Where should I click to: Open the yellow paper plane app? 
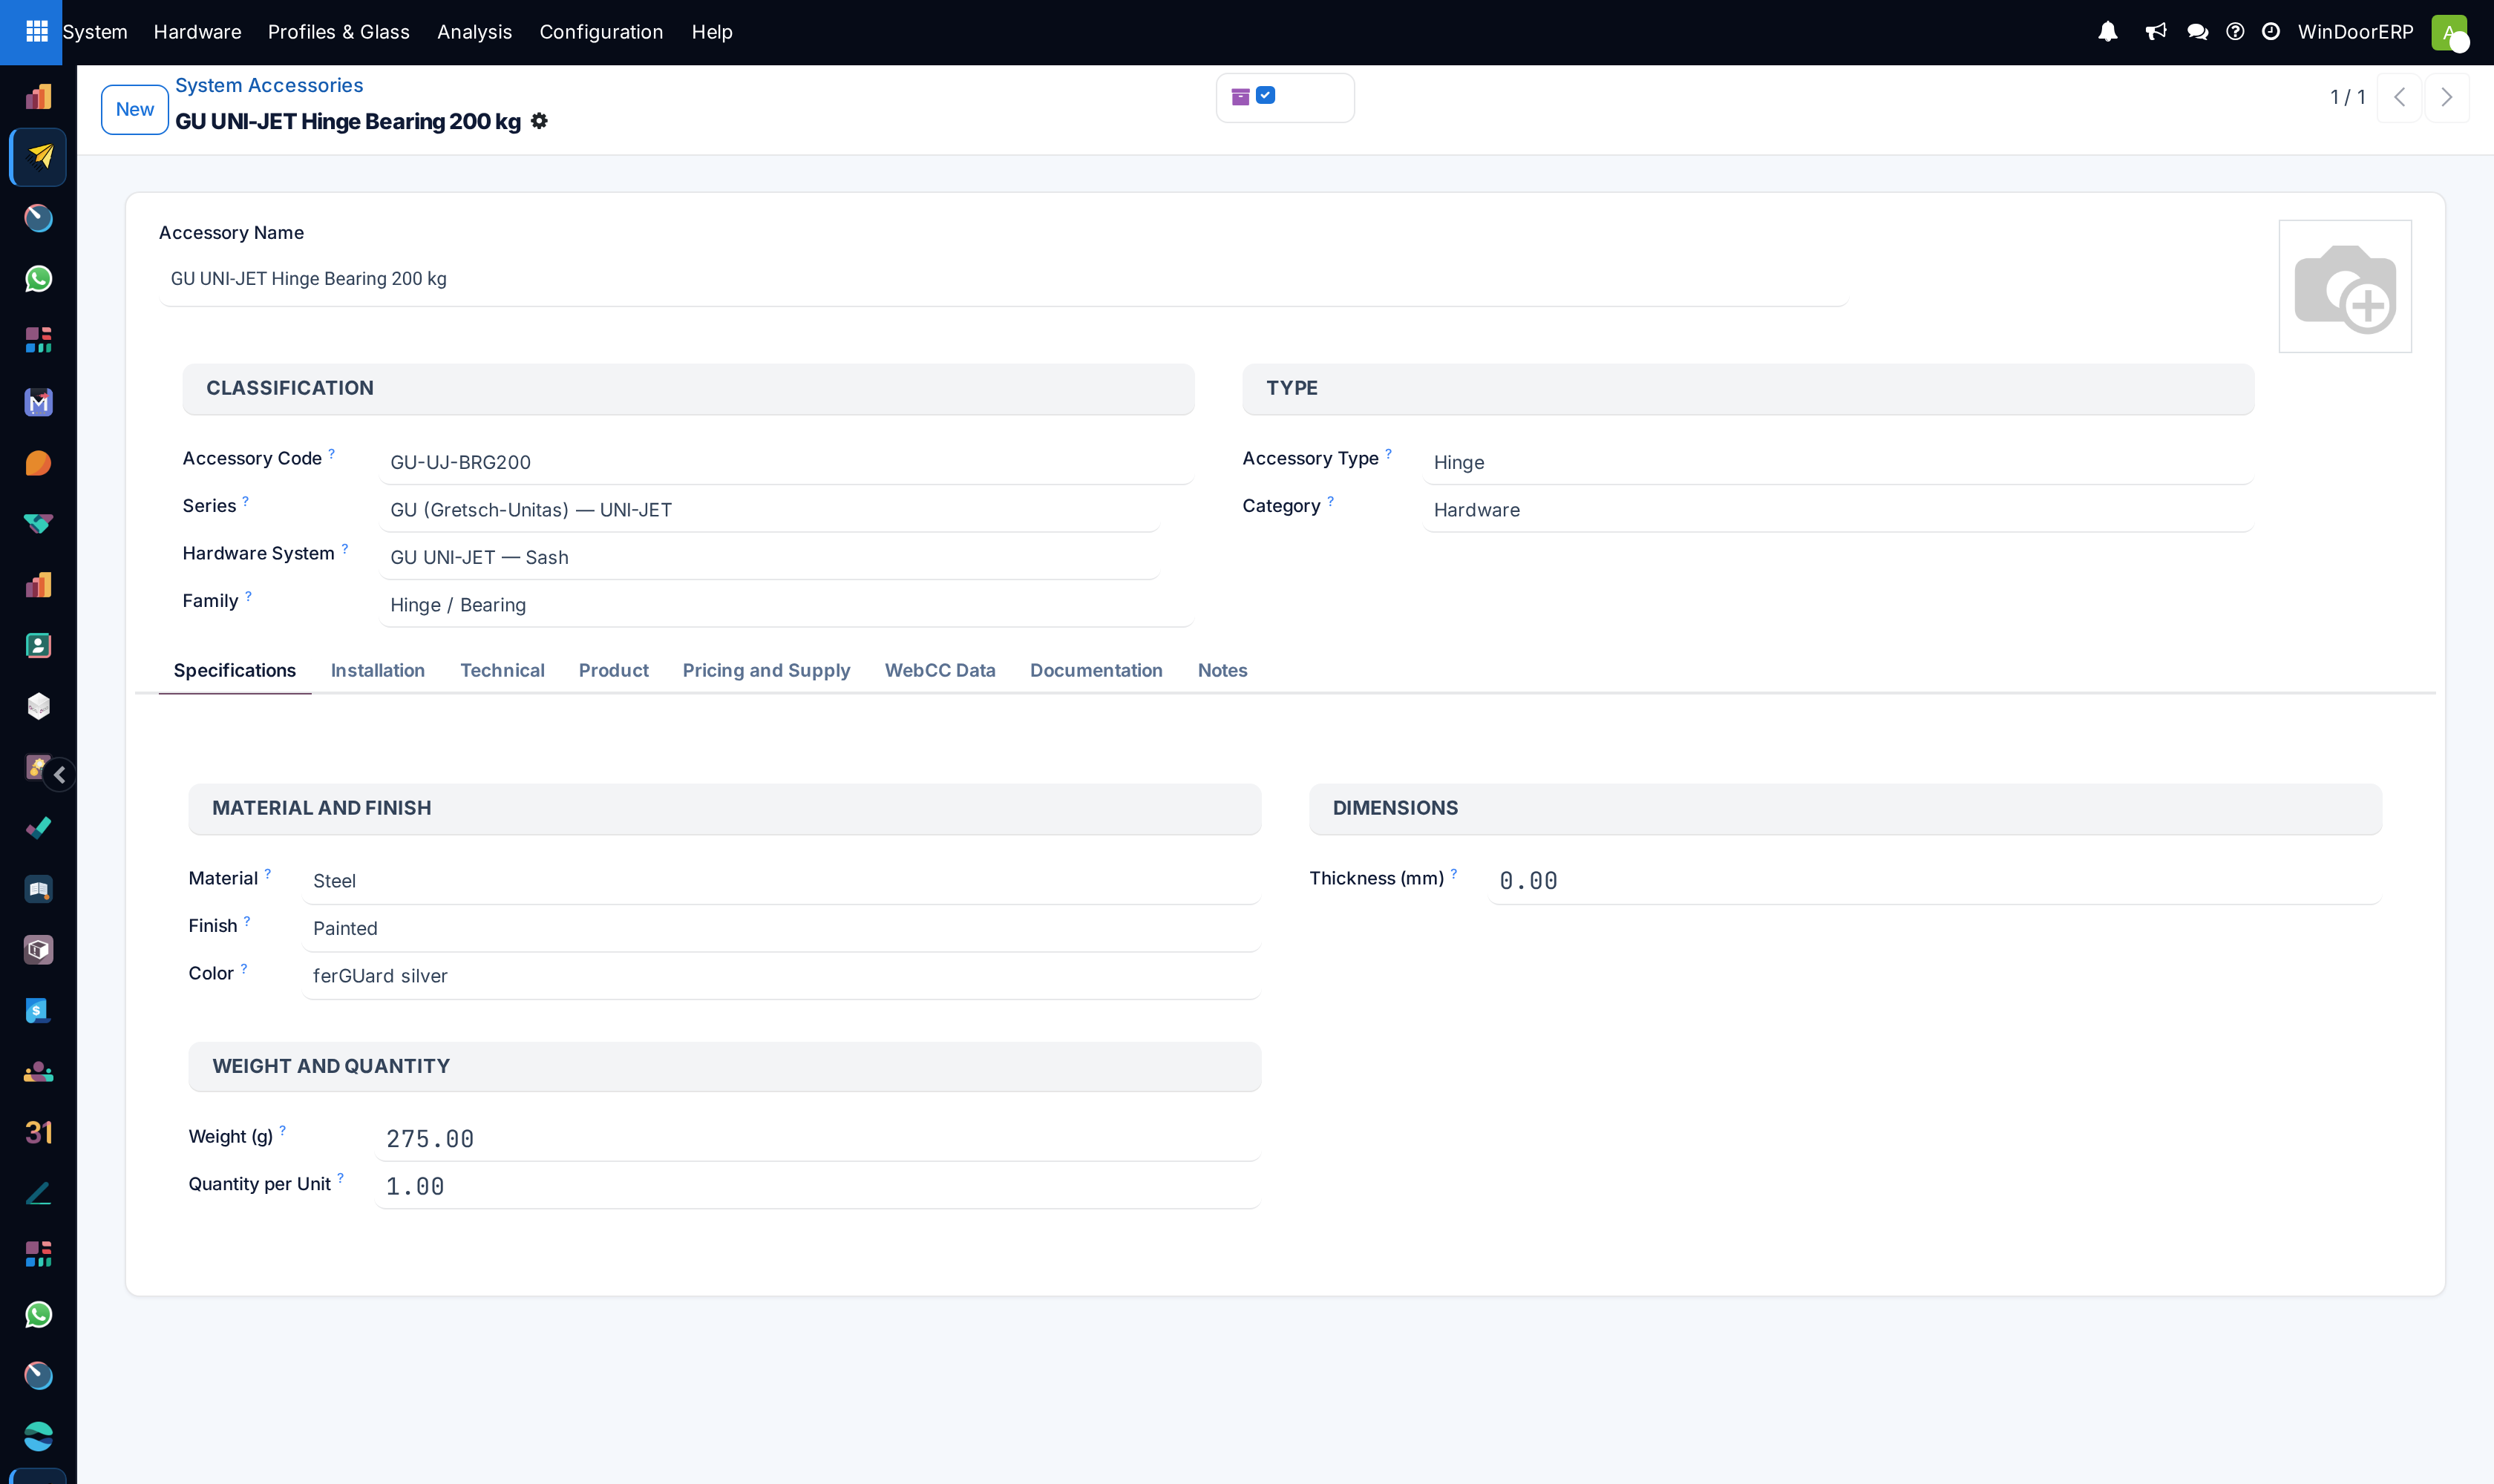[38, 157]
